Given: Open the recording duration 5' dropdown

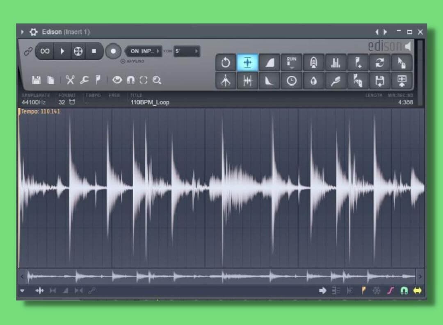Looking at the screenshot, I should (x=187, y=51).
